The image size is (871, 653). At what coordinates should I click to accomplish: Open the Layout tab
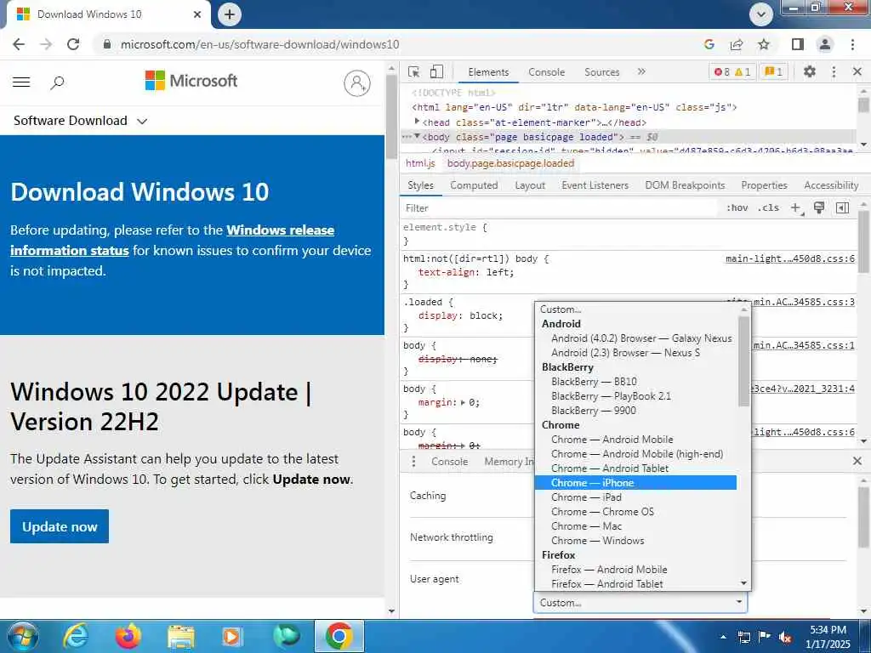click(x=530, y=185)
